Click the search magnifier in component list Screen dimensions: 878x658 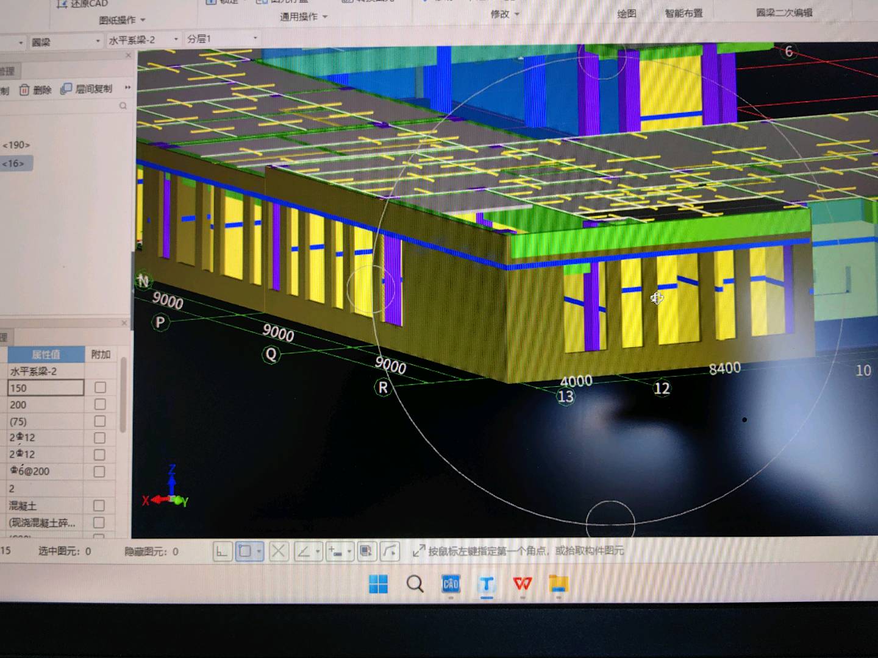click(x=123, y=106)
